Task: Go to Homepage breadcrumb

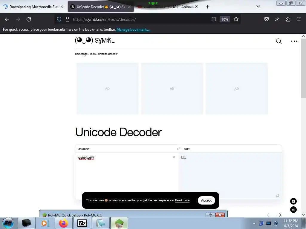Action: [81, 54]
